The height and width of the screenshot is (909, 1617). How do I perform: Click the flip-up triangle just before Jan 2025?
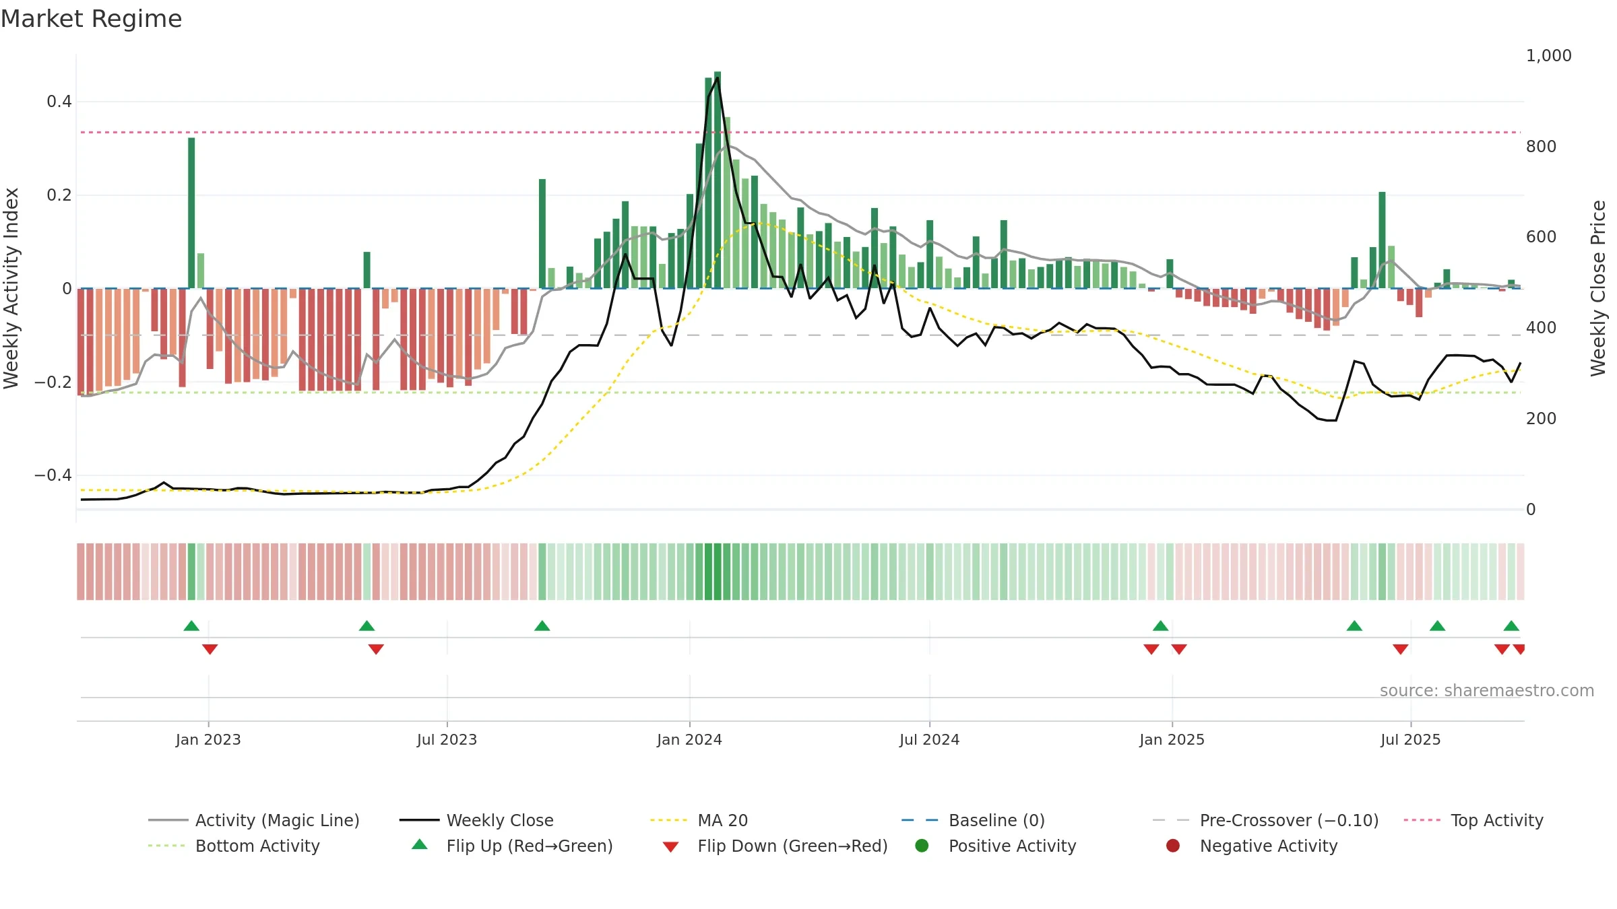[x=1160, y=626]
